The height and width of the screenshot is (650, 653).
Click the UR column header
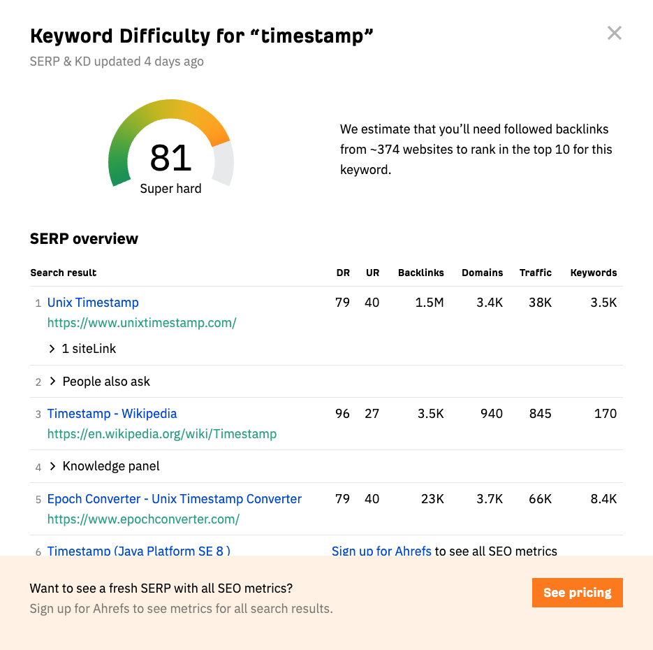[372, 273]
